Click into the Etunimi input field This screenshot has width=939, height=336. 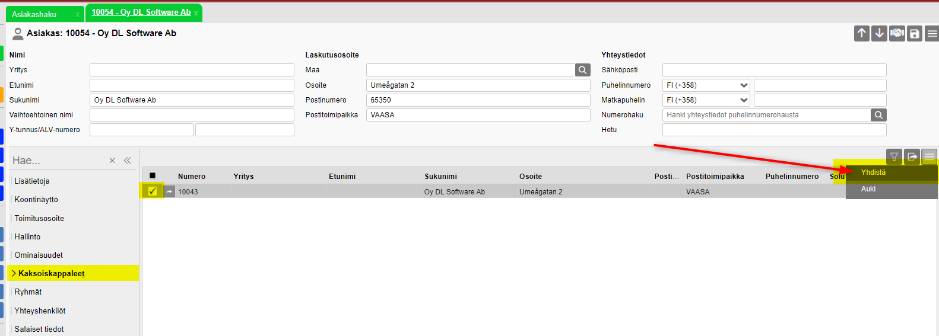[192, 85]
